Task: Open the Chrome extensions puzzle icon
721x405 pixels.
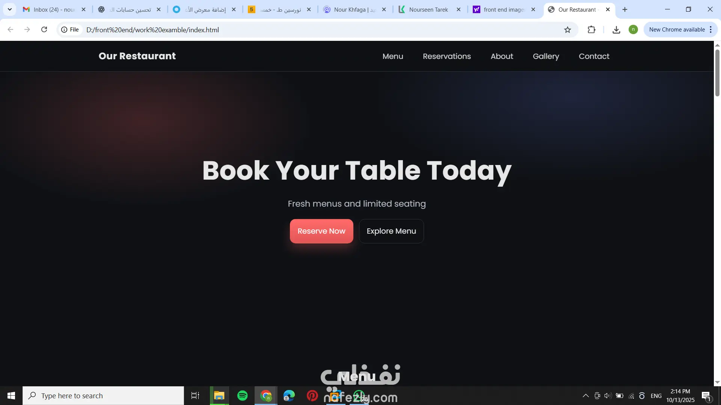Action: [x=591, y=30]
